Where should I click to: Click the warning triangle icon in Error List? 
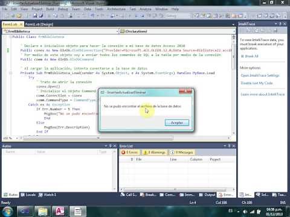[x=145, y=153]
